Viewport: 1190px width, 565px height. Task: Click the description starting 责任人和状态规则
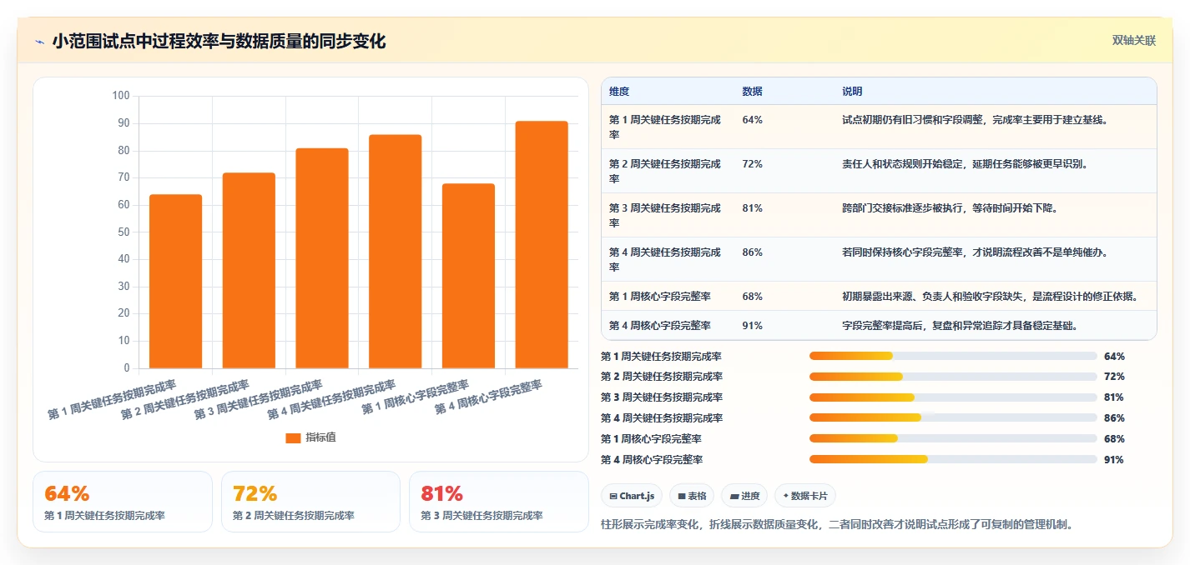point(965,164)
